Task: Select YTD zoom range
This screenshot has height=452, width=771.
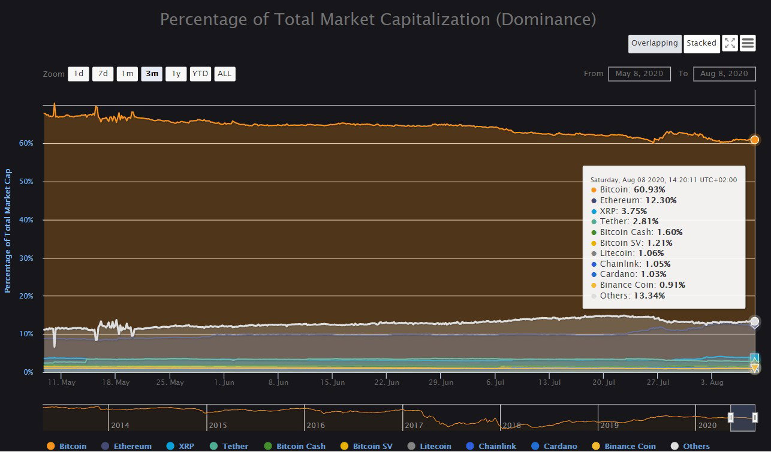Action: 200,74
